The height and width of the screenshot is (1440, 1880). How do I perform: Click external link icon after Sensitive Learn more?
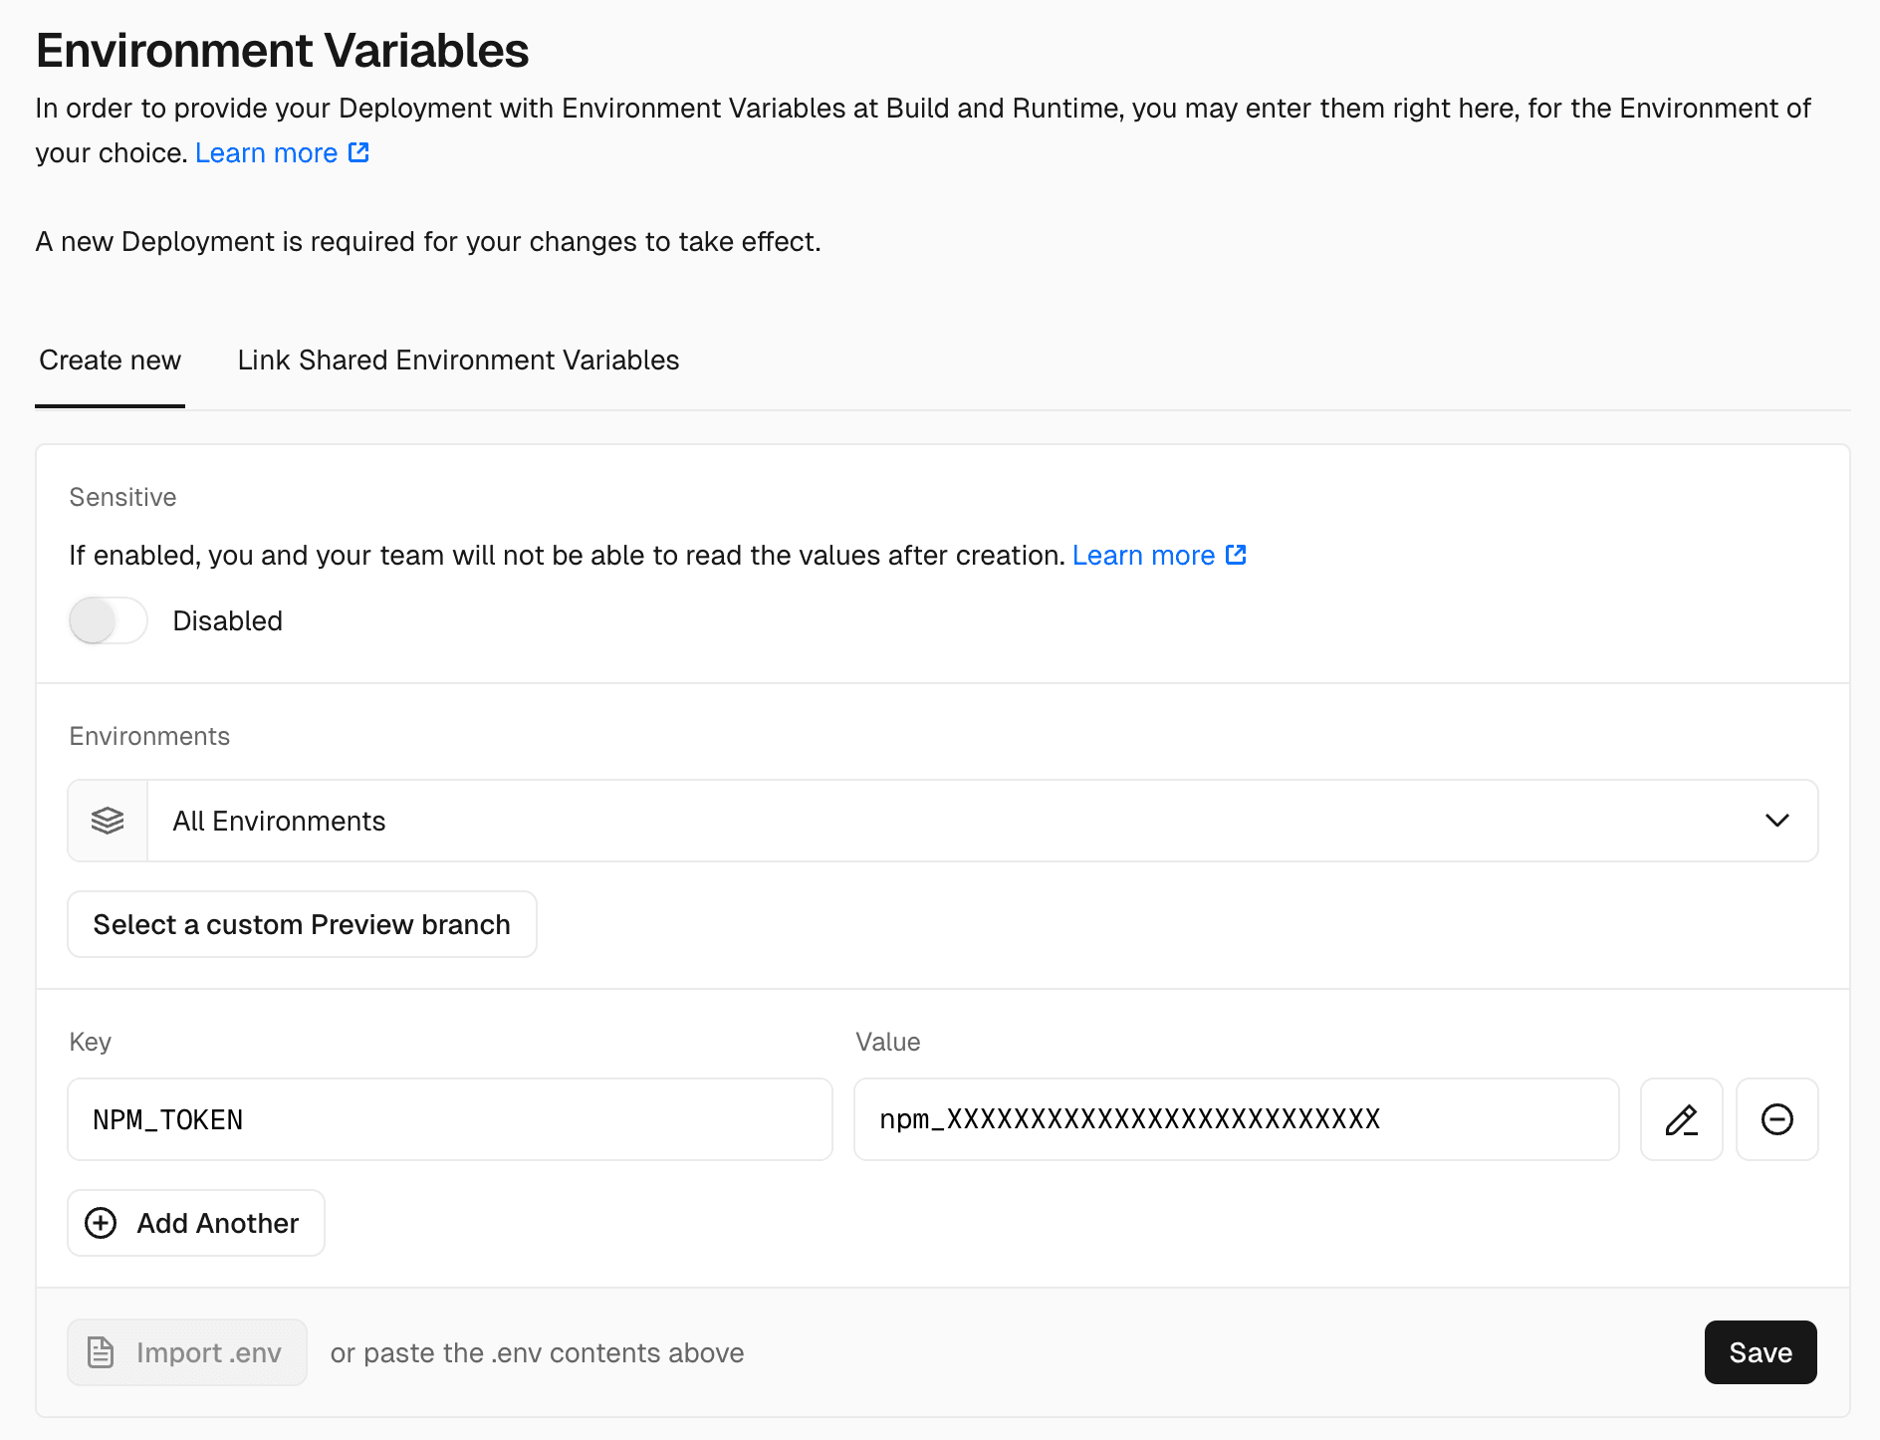pos(1236,555)
